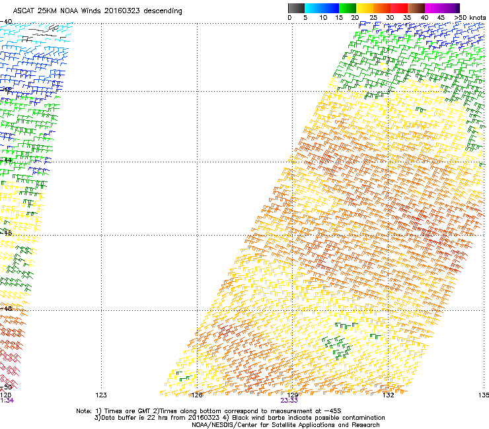Click the brown 35-40 knots legend swatch
The height and width of the screenshot is (429, 489).
tap(416, 8)
